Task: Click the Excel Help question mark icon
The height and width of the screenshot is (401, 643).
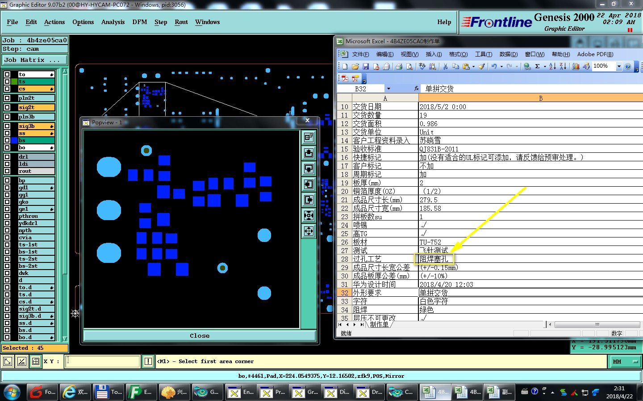Action: pyautogui.click(x=628, y=66)
